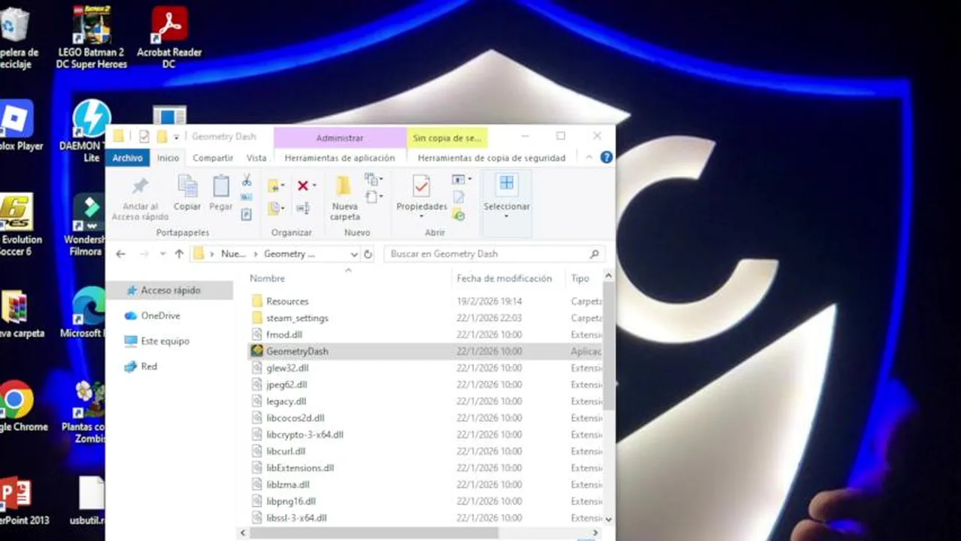The height and width of the screenshot is (541, 961).
Task: Click the Pegar clipboard icon
Action: 221,186
